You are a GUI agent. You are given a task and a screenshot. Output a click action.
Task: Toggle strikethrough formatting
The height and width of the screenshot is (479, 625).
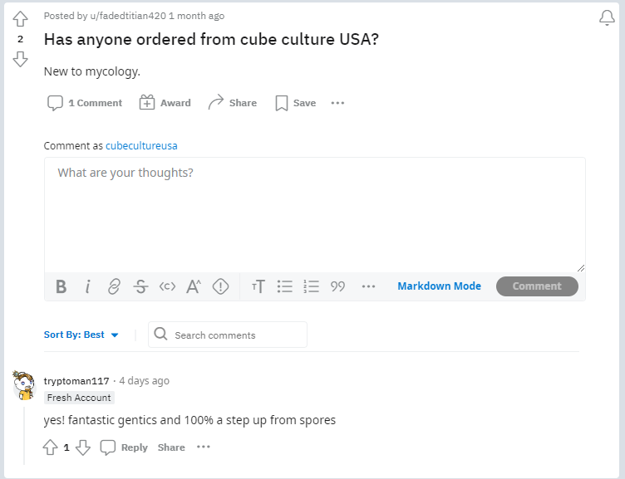[140, 286]
